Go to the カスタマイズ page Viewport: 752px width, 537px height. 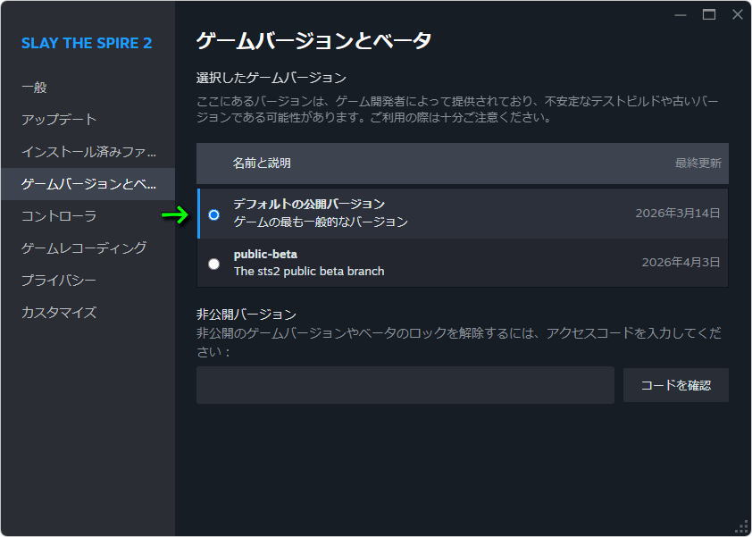click(59, 313)
